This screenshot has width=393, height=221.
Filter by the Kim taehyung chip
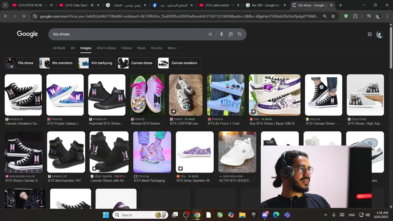[97, 63]
